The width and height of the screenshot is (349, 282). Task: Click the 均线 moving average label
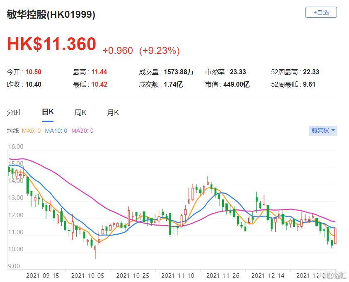point(13,131)
